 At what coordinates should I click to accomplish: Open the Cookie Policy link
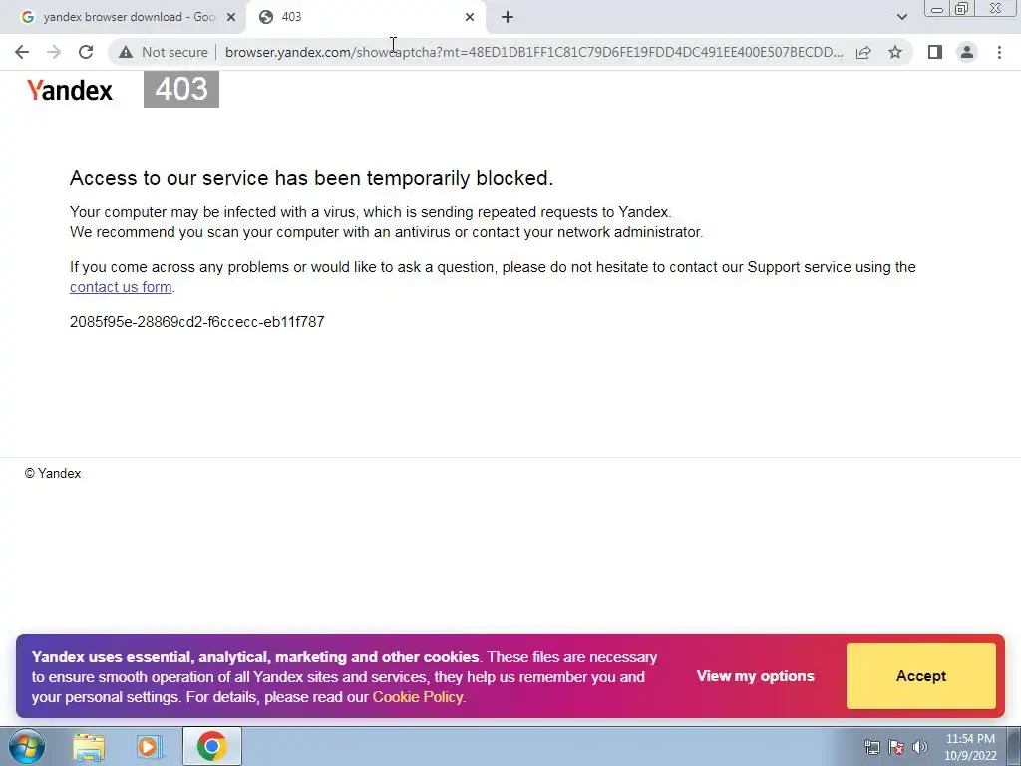[418, 697]
